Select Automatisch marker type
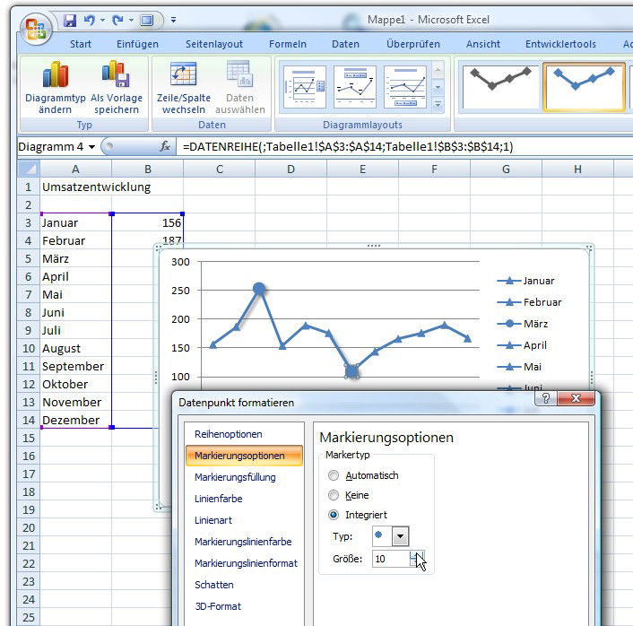 pos(334,475)
